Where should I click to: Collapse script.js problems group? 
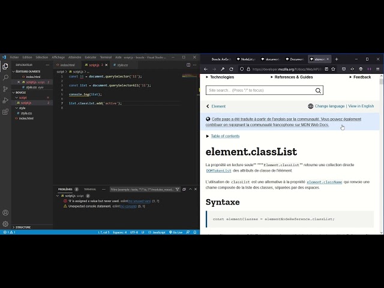pyautogui.click(x=58, y=196)
